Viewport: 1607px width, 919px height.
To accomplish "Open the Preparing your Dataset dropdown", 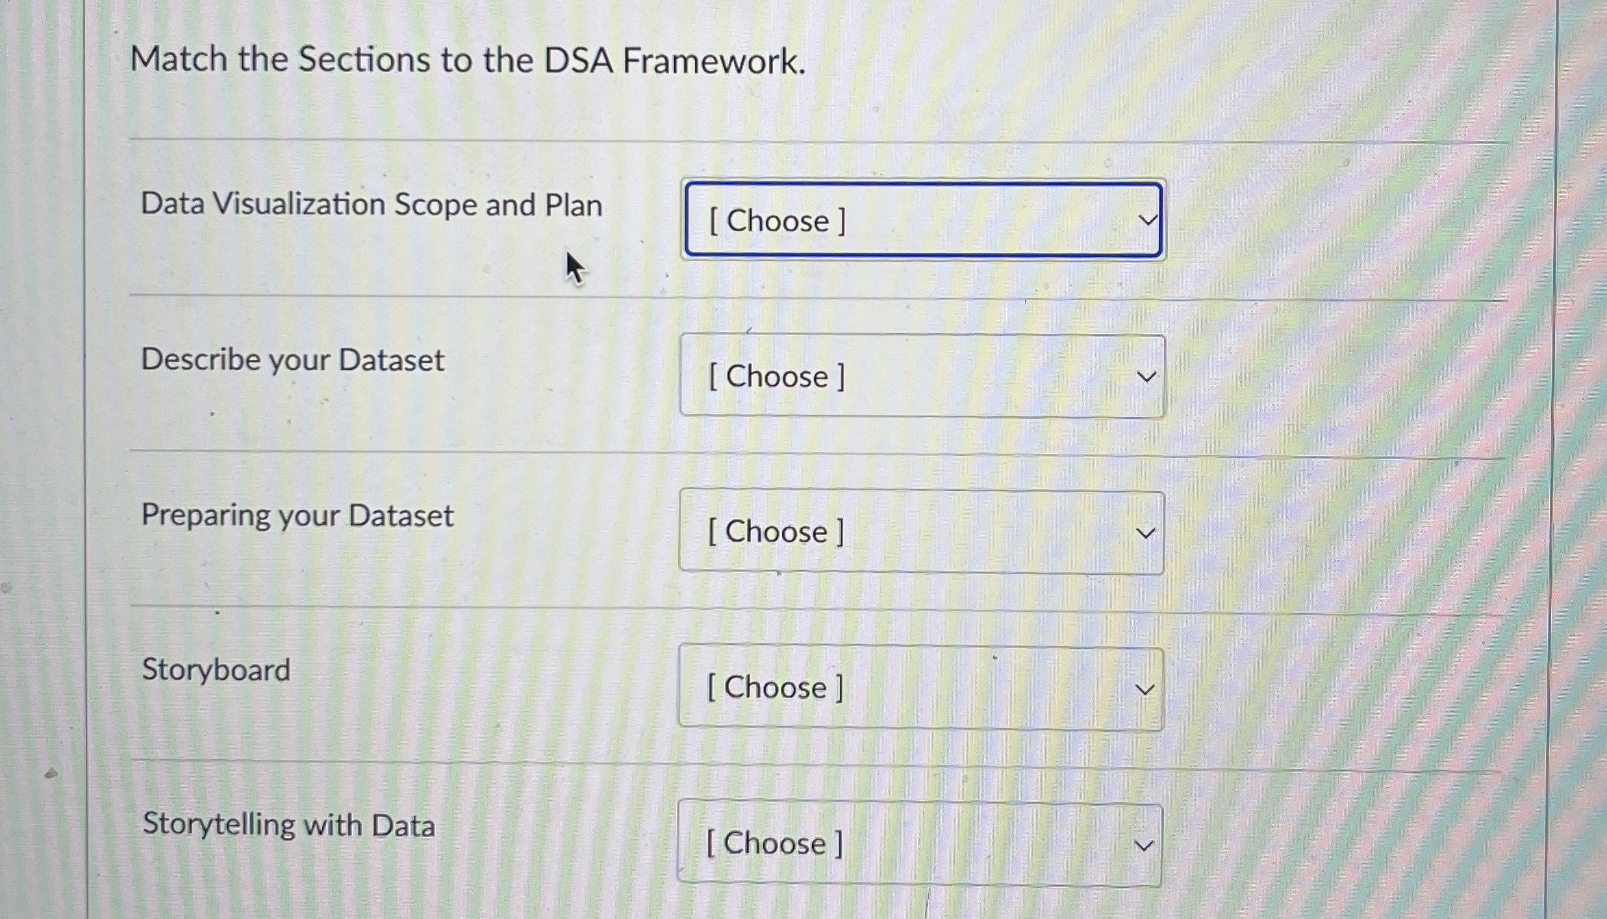I will 921,533.
